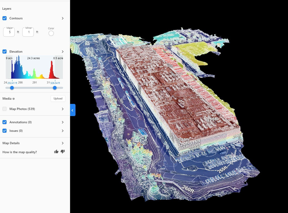Expand the Map Photos chevron

[x=62, y=109]
